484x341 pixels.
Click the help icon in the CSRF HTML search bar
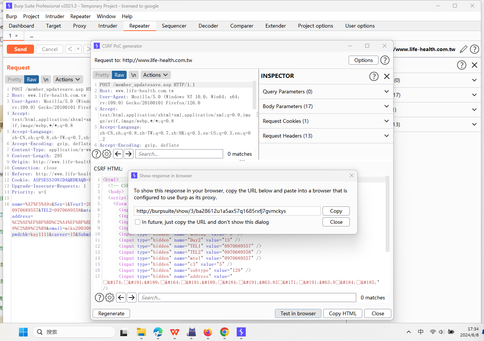(99, 298)
